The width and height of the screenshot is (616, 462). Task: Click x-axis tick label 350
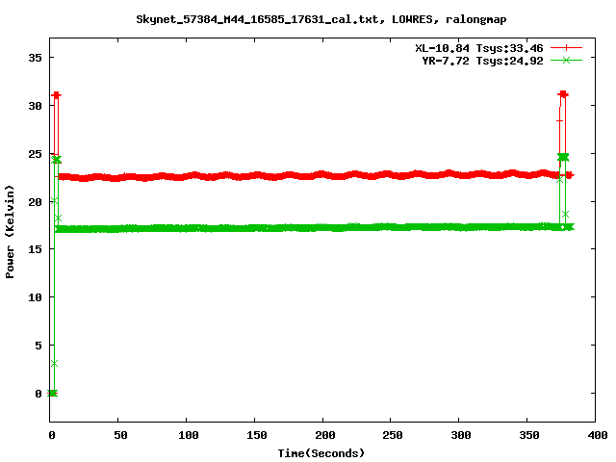point(529,435)
